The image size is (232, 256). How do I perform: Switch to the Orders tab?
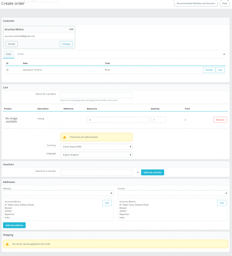[21, 54]
